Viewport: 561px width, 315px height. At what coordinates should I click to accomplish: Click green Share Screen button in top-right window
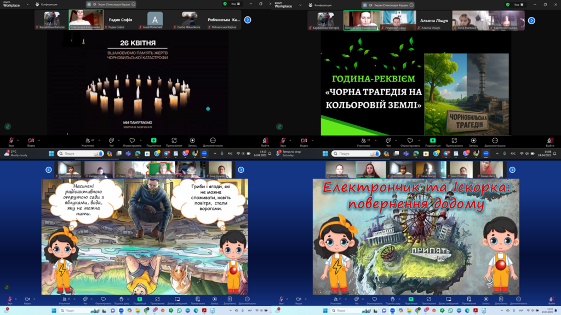tap(433, 142)
